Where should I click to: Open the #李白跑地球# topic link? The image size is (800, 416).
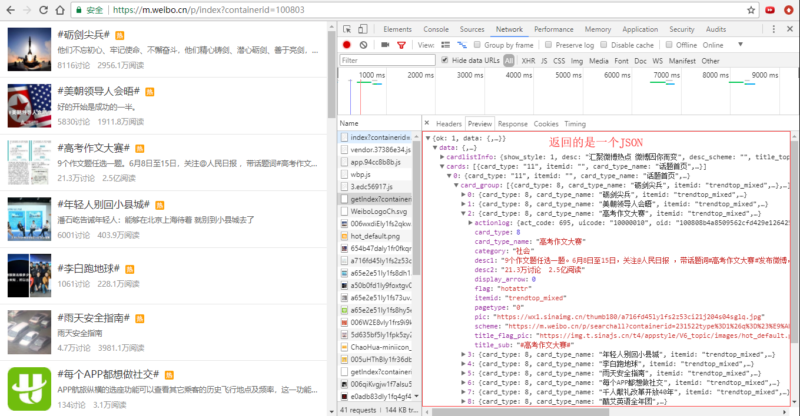click(x=89, y=269)
